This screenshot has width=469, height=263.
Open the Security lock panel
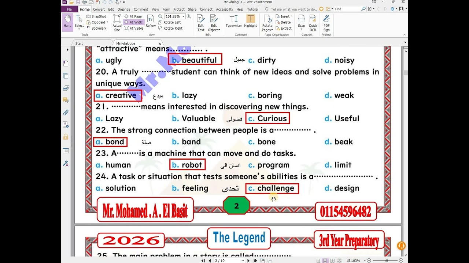66,137
